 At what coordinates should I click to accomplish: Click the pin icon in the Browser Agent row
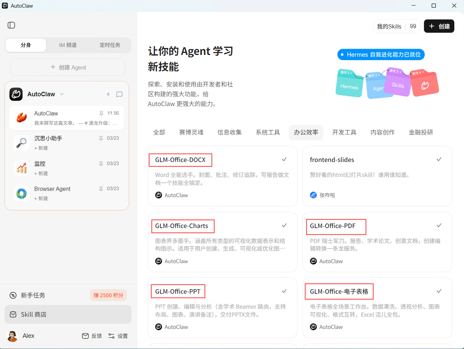101,189
